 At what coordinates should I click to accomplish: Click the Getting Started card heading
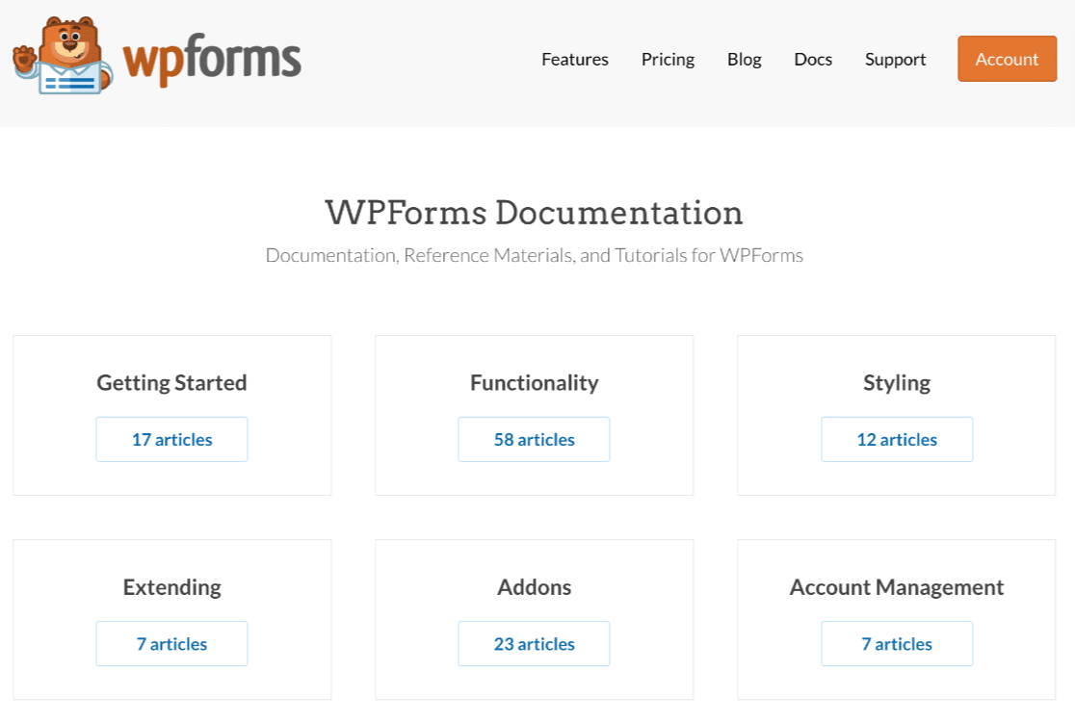pos(171,382)
